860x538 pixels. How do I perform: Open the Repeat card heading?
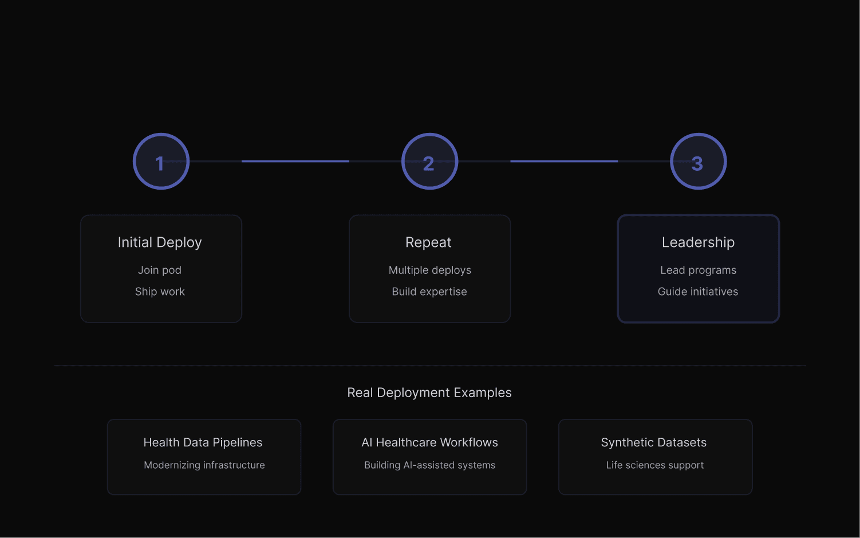tap(428, 242)
